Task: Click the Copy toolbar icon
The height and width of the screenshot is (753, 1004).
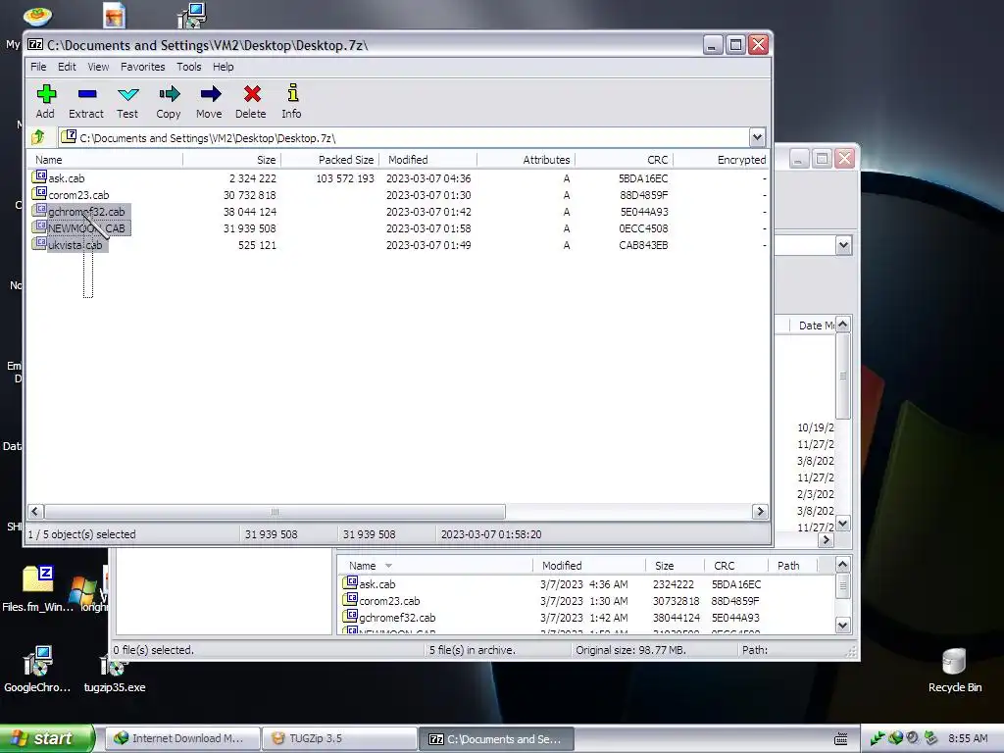Action: pyautogui.click(x=169, y=102)
